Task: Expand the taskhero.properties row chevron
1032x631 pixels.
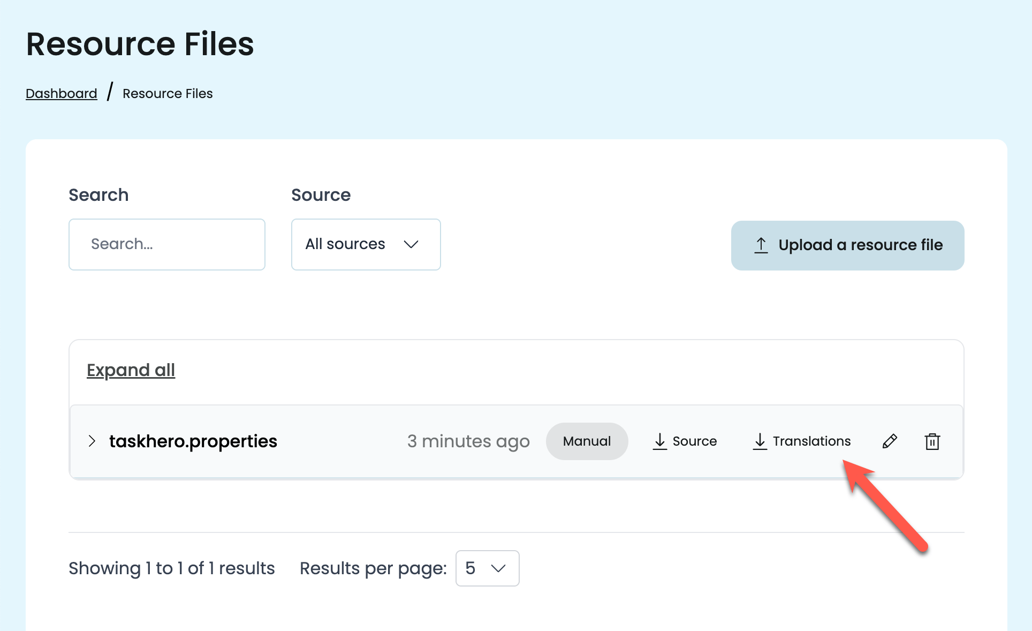Action: coord(92,441)
